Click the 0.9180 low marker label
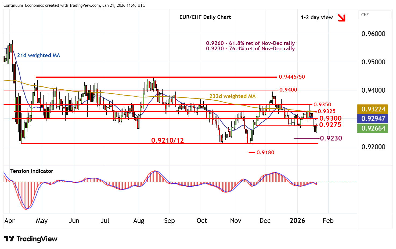This screenshot has width=396, height=249. [x=265, y=152]
